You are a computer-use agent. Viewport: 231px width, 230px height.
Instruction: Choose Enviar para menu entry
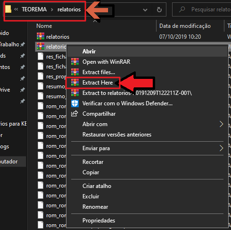pos(147,148)
